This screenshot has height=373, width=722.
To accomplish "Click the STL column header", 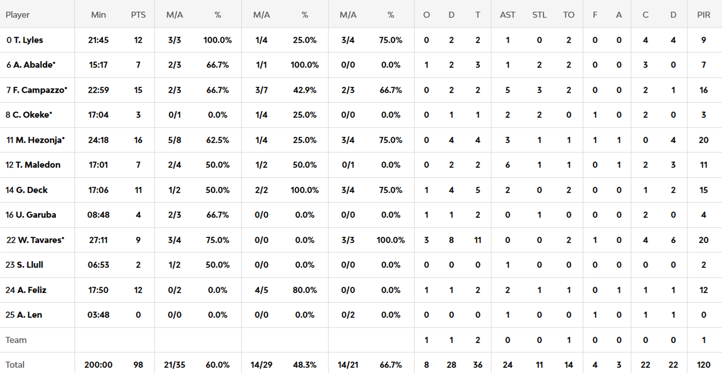I will click(x=539, y=15).
